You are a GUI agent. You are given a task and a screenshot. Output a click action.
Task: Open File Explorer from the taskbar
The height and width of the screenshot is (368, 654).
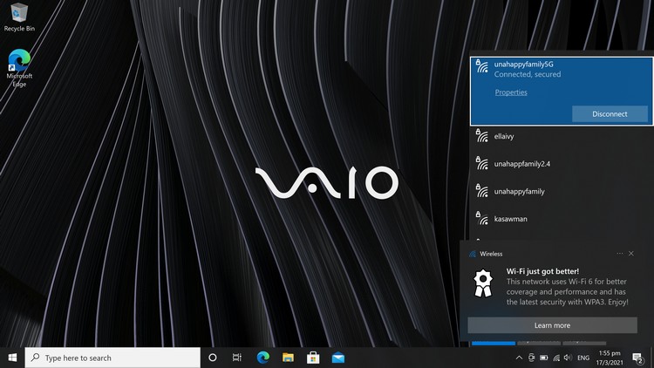288,358
